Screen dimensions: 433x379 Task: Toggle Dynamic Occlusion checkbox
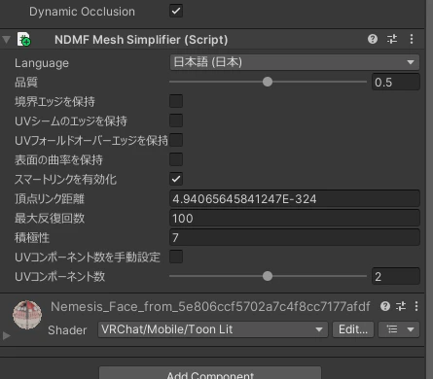pos(176,11)
